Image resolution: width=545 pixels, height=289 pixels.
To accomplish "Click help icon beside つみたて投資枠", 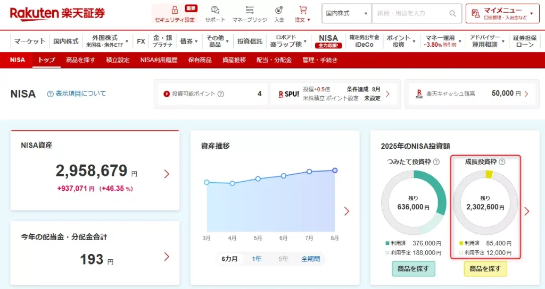I will pos(436,161).
